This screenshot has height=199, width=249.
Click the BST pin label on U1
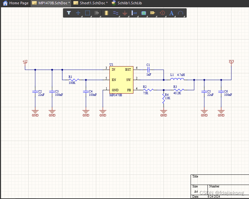[128, 70]
